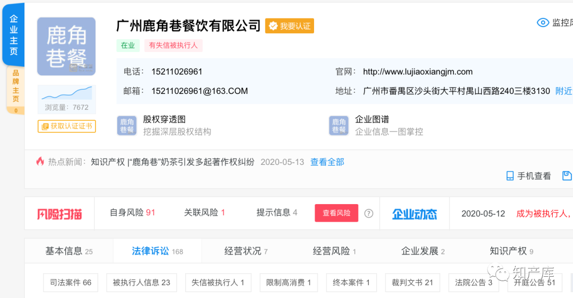Click the 企业动态 heading

click(414, 214)
